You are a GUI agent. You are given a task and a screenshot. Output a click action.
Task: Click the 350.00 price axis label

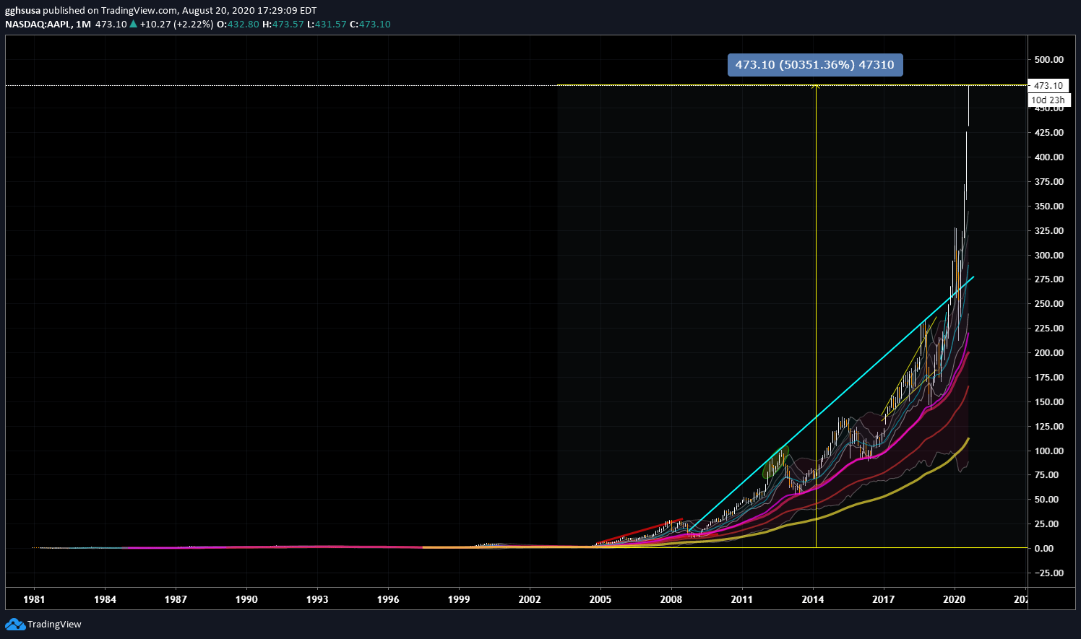coord(1048,207)
